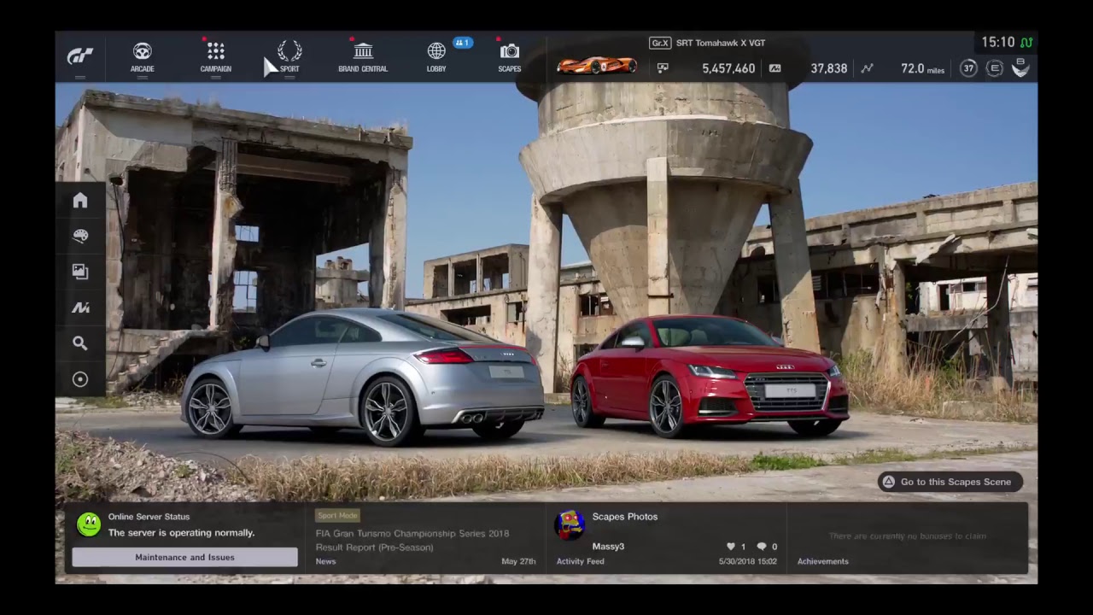The image size is (1093, 615).
Task: Open the Lobby globe icon
Action: 436,51
